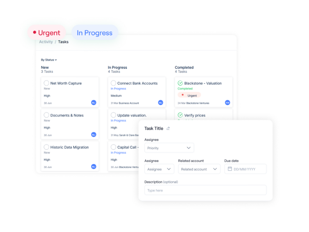Toggle the Connect Bank Accounts task circle
Screen dimensions: 309x232
click(113, 83)
